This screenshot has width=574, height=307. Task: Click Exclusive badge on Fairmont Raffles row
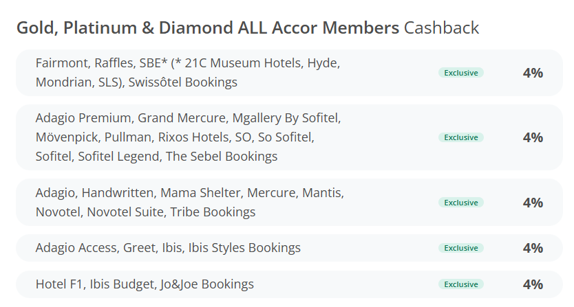461,73
